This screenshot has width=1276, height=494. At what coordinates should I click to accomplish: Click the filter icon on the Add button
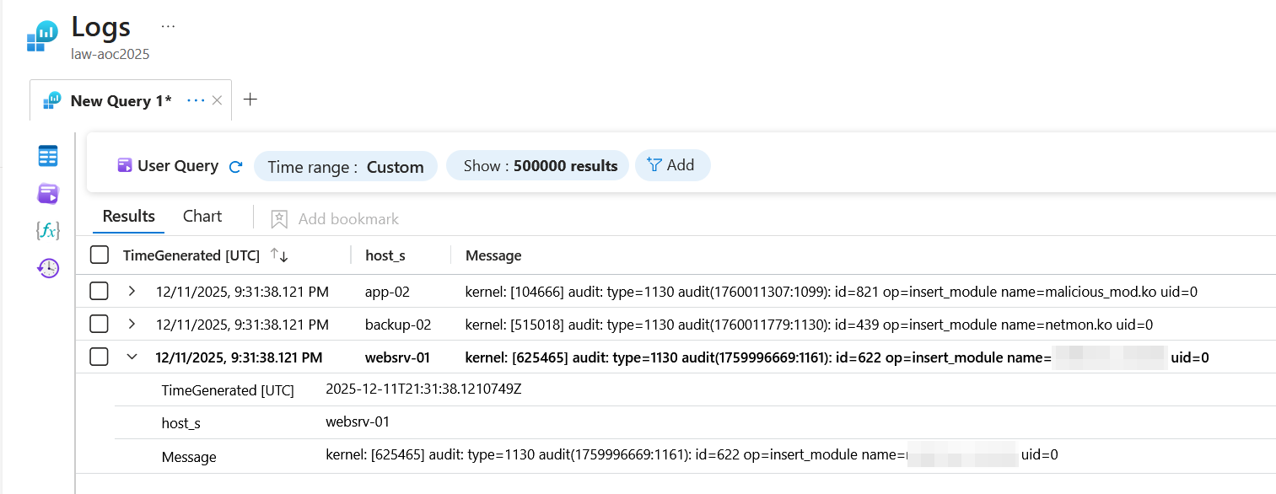pos(654,164)
